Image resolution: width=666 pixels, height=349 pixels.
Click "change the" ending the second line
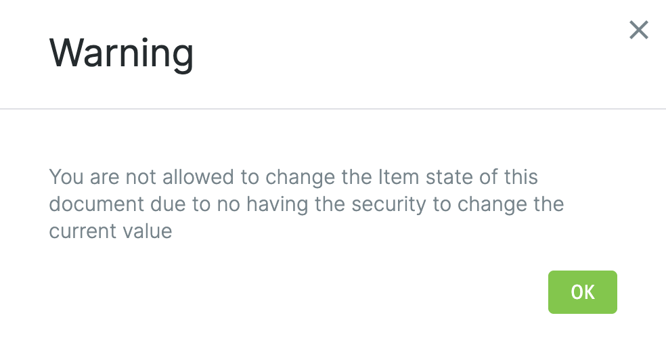point(512,204)
